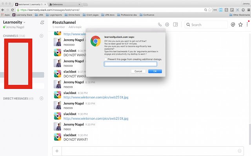Image resolution: width=251 pixels, height=156 pixels.
Task: Open the Jeremy Chrome profile button
Action: (246, 4)
